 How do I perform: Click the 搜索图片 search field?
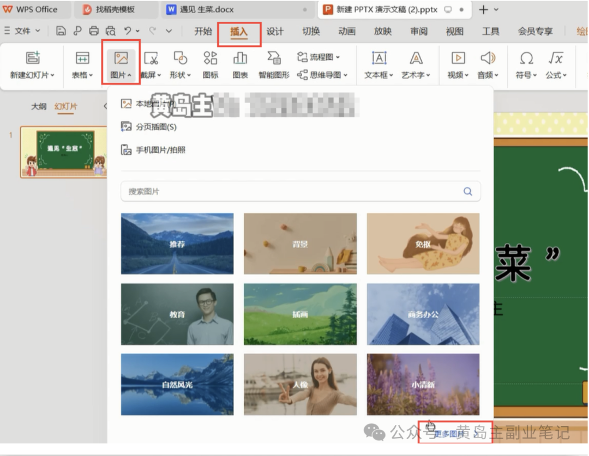click(x=300, y=191)
